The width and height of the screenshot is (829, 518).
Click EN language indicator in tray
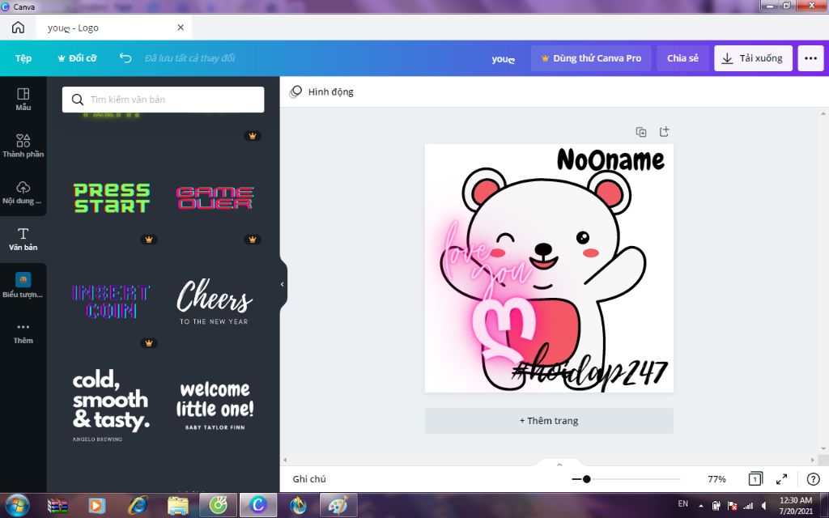683,503
